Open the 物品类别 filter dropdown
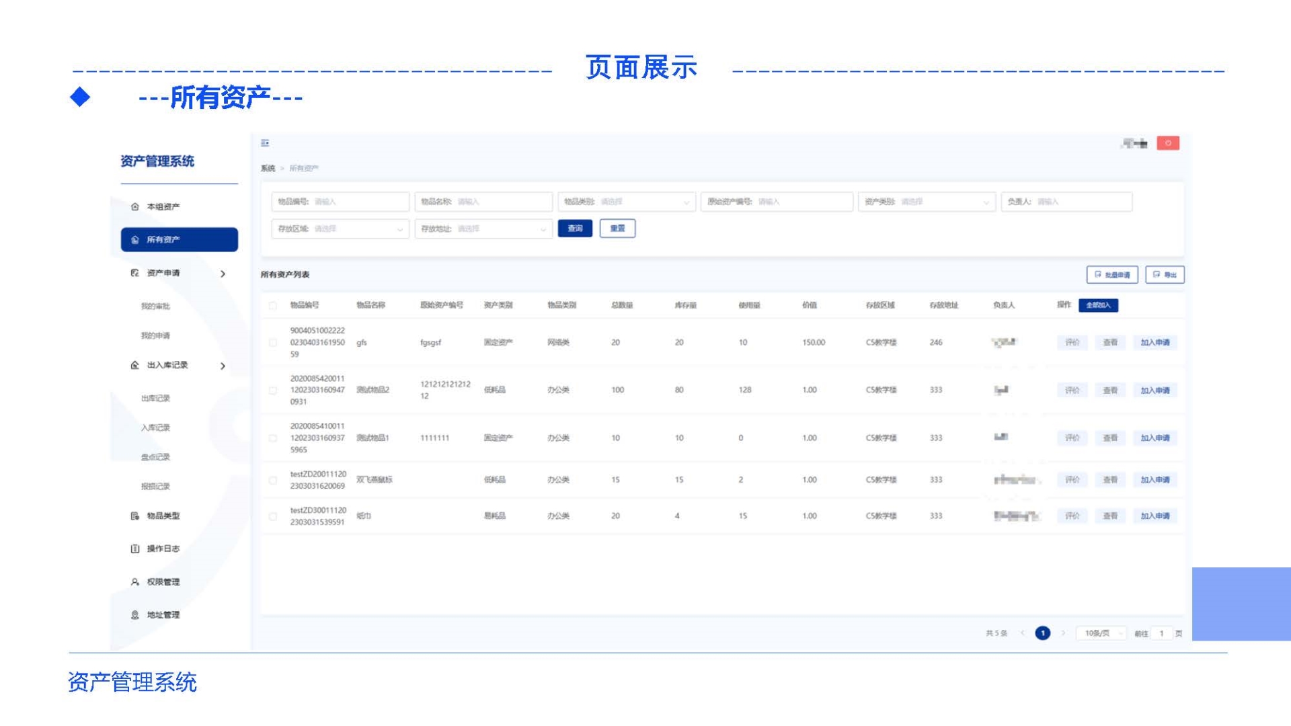Image resolution: width=1291 pixels, height=726 pixels. [627, 202]
